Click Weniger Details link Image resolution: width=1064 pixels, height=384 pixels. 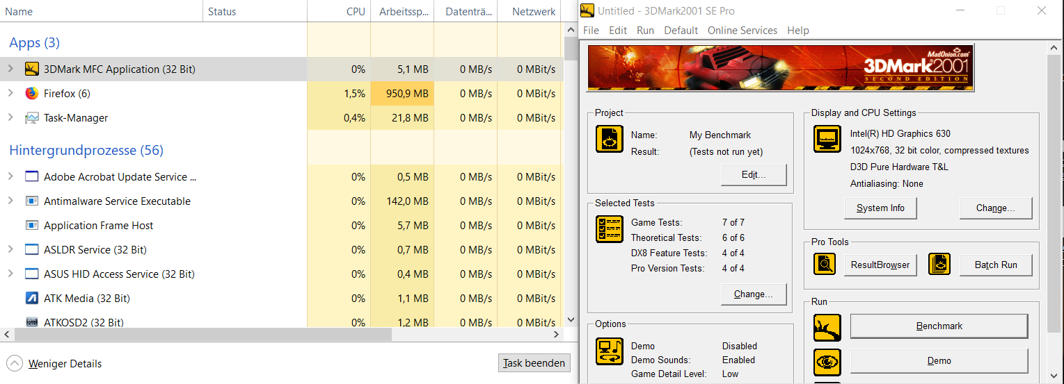pos(65,364)
